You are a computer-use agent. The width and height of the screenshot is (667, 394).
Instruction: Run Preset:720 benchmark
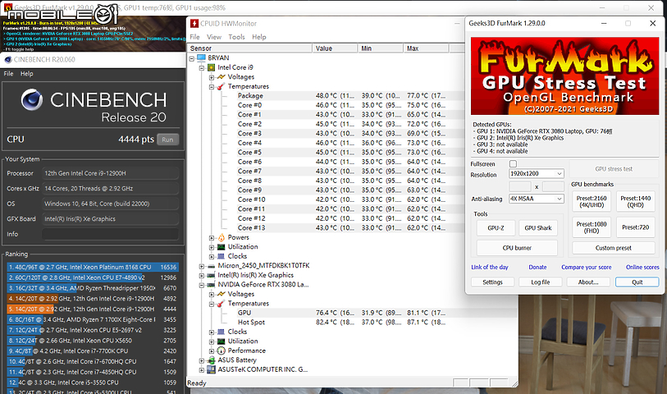coord(636,227)
